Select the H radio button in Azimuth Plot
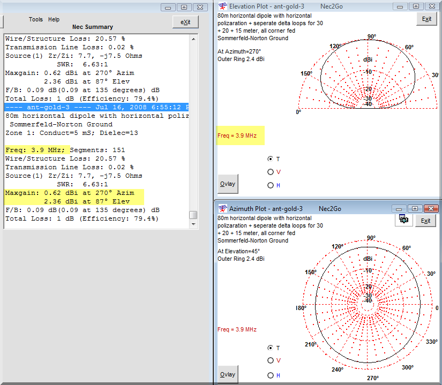 tap(270, 375)
